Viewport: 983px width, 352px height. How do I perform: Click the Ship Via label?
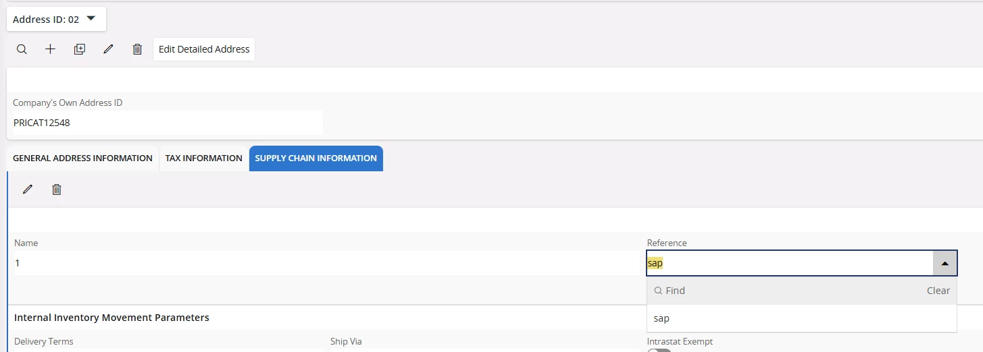click(346, 342)
